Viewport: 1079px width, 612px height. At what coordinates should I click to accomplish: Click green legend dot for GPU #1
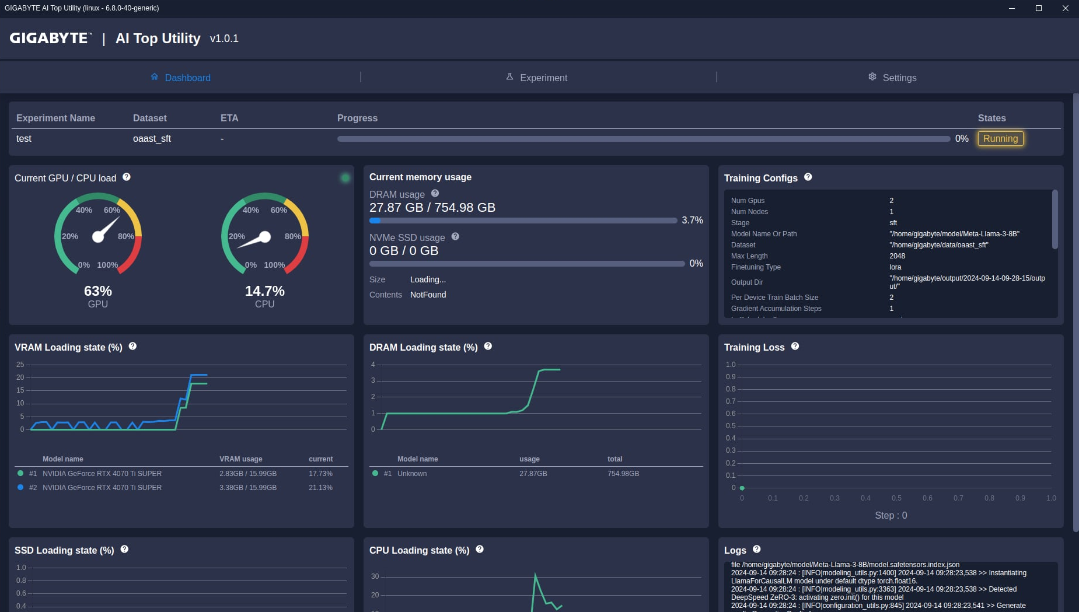coord(20,473)
